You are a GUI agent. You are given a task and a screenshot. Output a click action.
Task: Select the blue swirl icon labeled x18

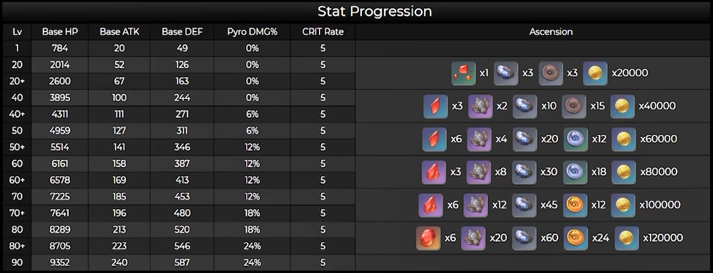click(575, 172)
